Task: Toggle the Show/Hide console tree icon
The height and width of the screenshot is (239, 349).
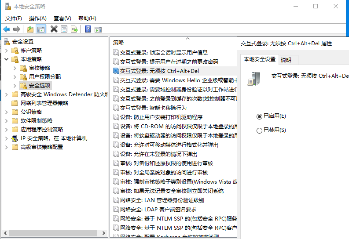Action: click(40, 29)
